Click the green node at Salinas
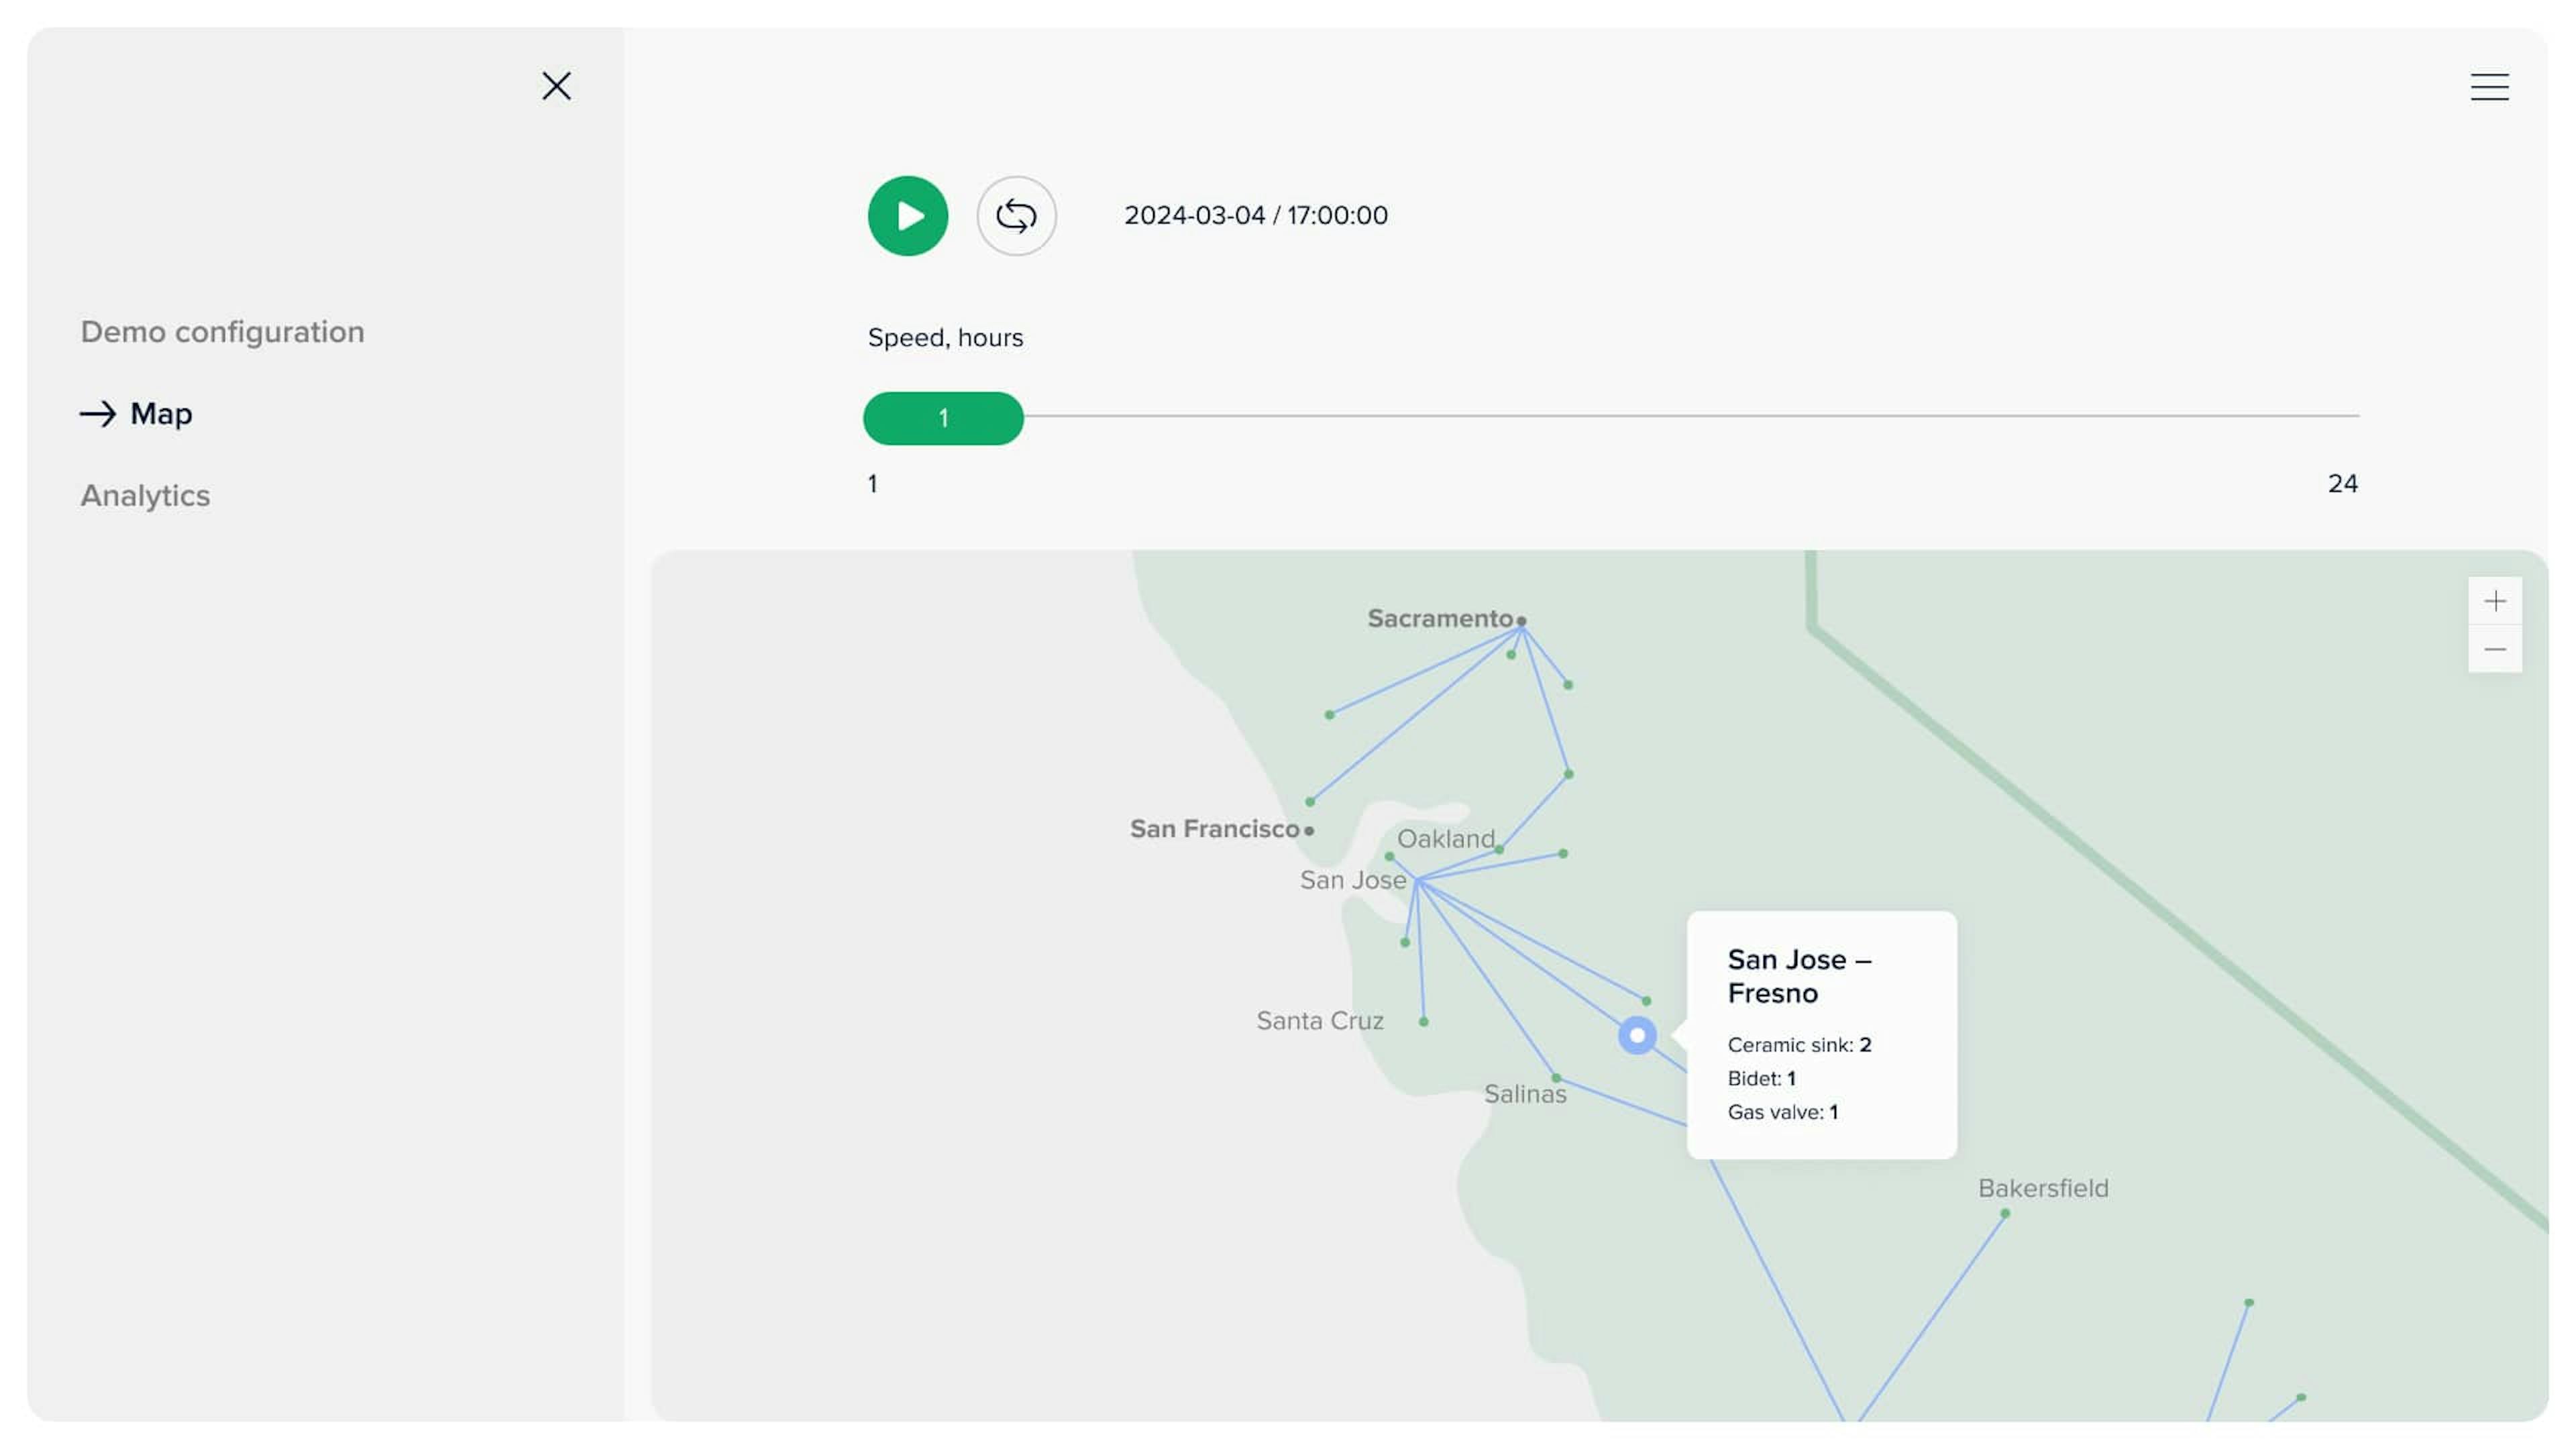Screen dimensions: 2576x1449 [1556, 1078]
